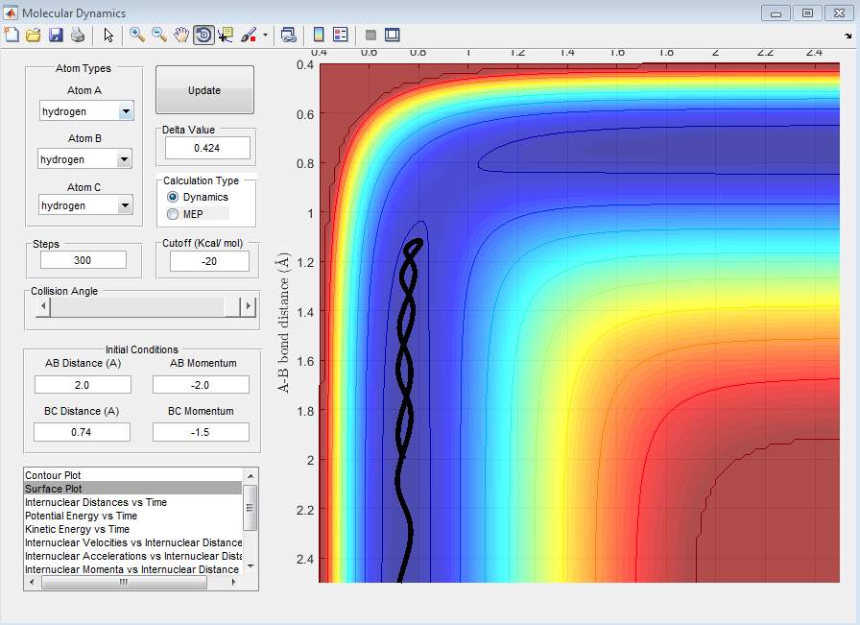This screenshot has width=860, height=625.
Task: Open the Atom B type dropdown
Action: 124,159
